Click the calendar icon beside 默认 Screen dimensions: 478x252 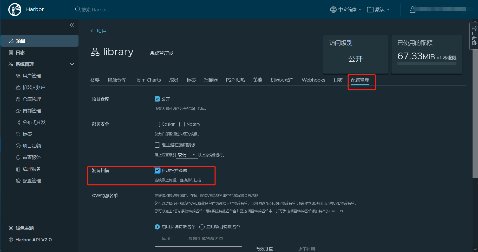click(370, 10)
